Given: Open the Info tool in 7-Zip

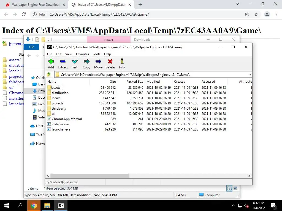Looking at the screenshot, I should [x=122, y=64].
